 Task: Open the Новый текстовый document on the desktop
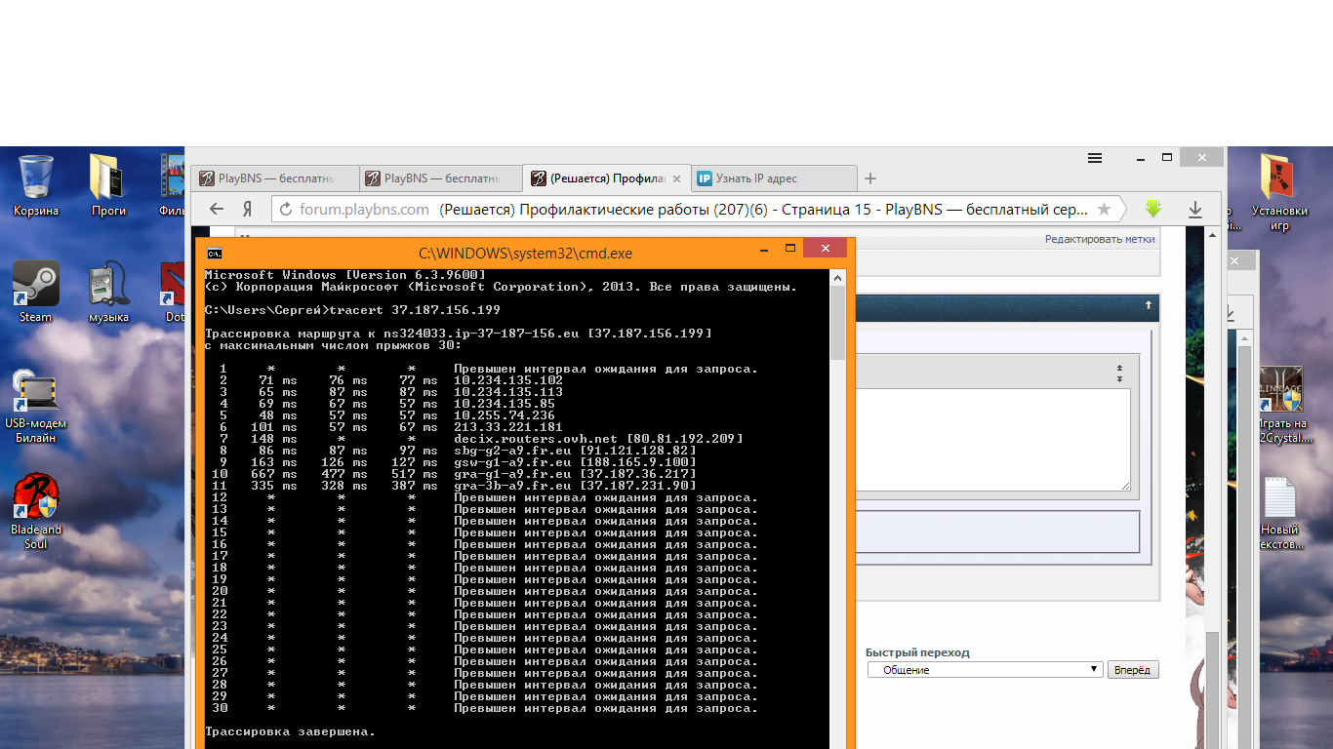1279,512
